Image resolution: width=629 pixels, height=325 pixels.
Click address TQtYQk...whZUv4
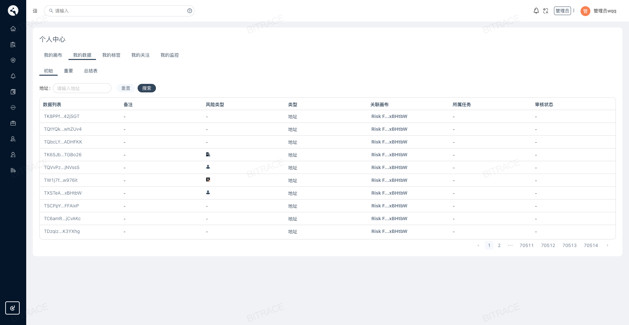pos(63,129)
